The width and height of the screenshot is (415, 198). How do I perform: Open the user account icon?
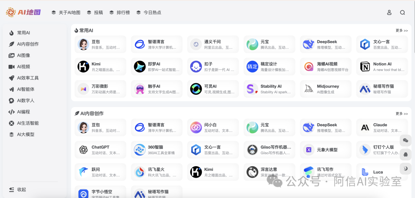coord(389,12)
